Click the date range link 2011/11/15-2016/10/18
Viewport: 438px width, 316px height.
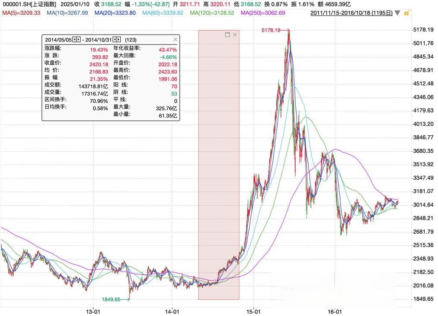[351, 13]
